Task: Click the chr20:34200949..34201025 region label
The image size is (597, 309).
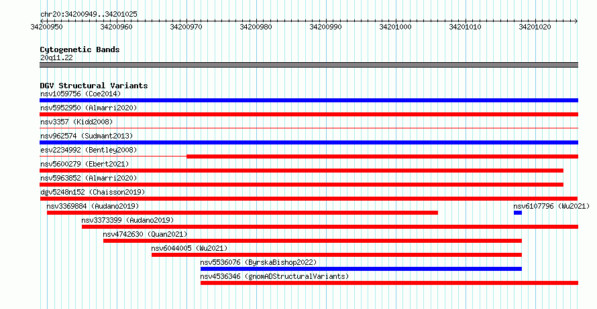Action: pyautogui.click(x=89, y=15)
